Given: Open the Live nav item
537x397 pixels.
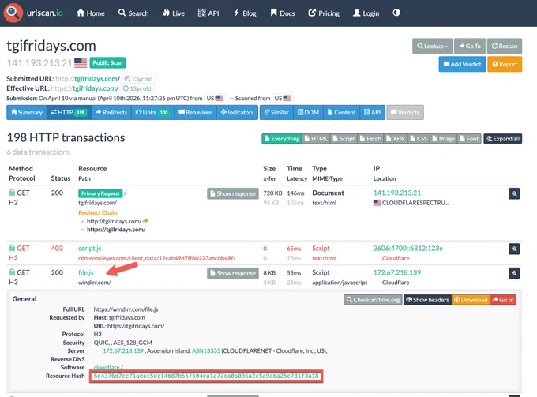Looking at the screenshot, I should (x=174, y=13).
